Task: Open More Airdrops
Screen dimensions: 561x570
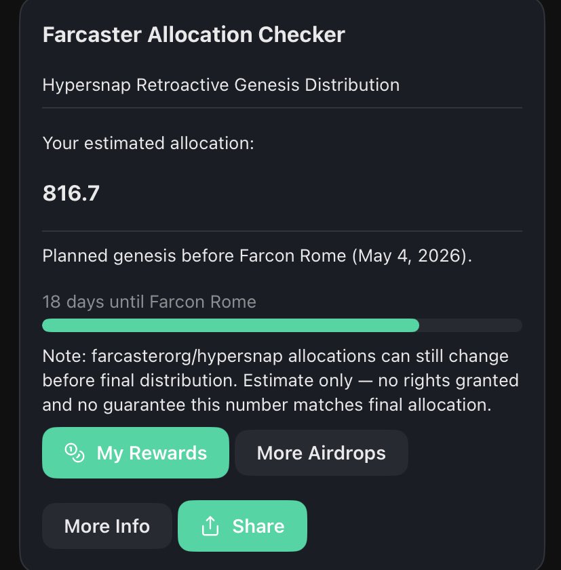Action: [321, 453]
